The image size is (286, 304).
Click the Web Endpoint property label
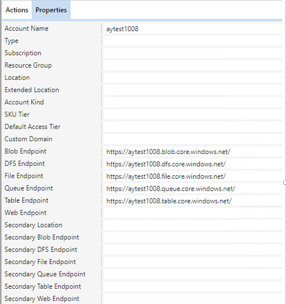(x=26, y=213)
